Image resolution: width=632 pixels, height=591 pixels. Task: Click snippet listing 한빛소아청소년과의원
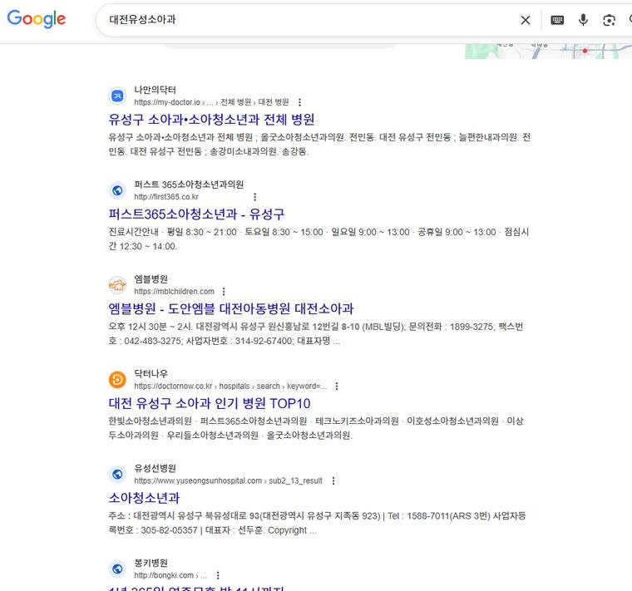316,428
